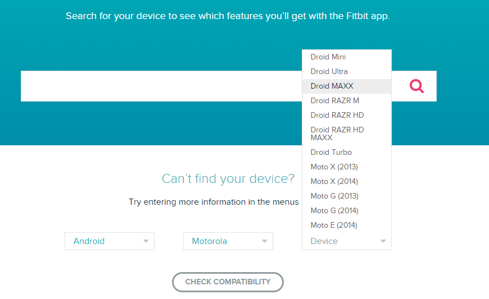
Task: Choose Droid Turbo from the dropdown
Action: (x=331, y=153)
